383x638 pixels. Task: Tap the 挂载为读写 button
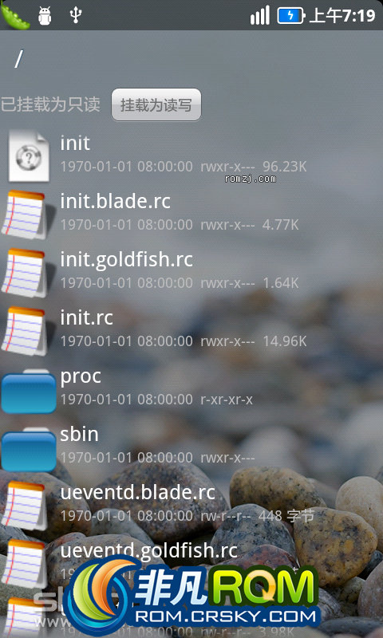click(156, 105)
